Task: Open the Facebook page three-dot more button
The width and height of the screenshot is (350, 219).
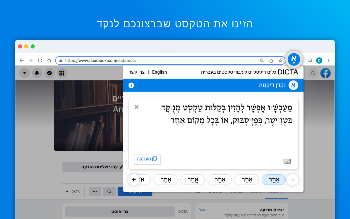Action: click(95, 192)
